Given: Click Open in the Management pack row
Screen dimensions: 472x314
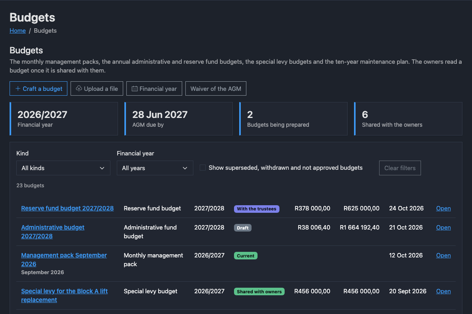Looking at the screenshot, I should click(x=443, y=255).
